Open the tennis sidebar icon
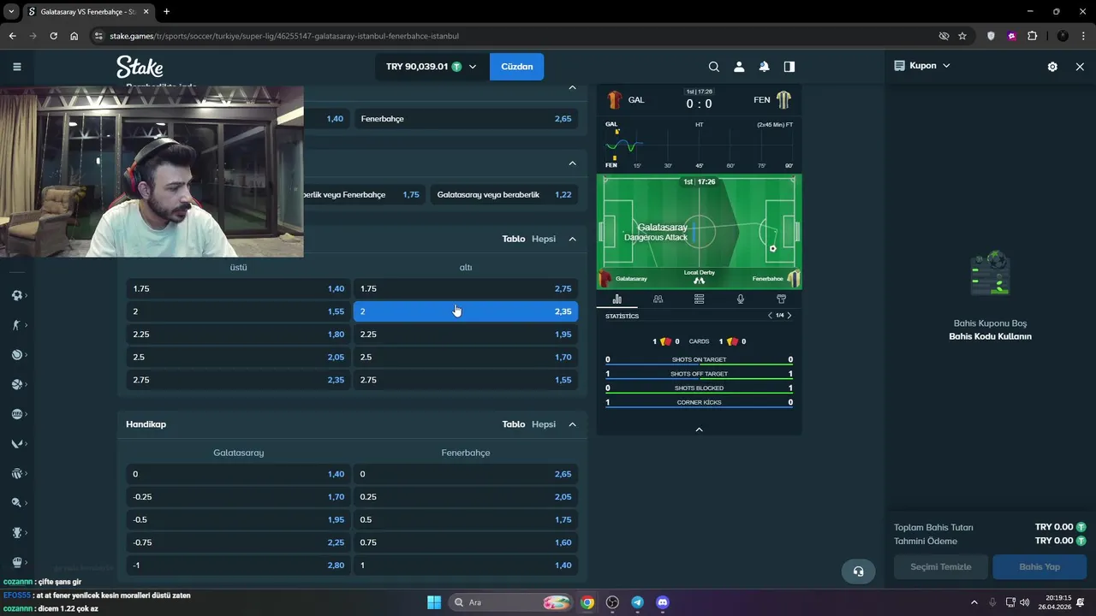 coord(16,355)
